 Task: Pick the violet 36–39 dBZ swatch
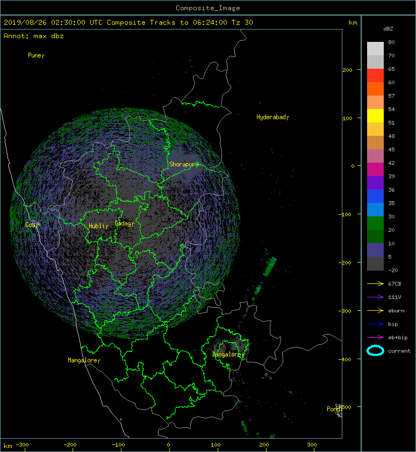[x=375, y=183]
